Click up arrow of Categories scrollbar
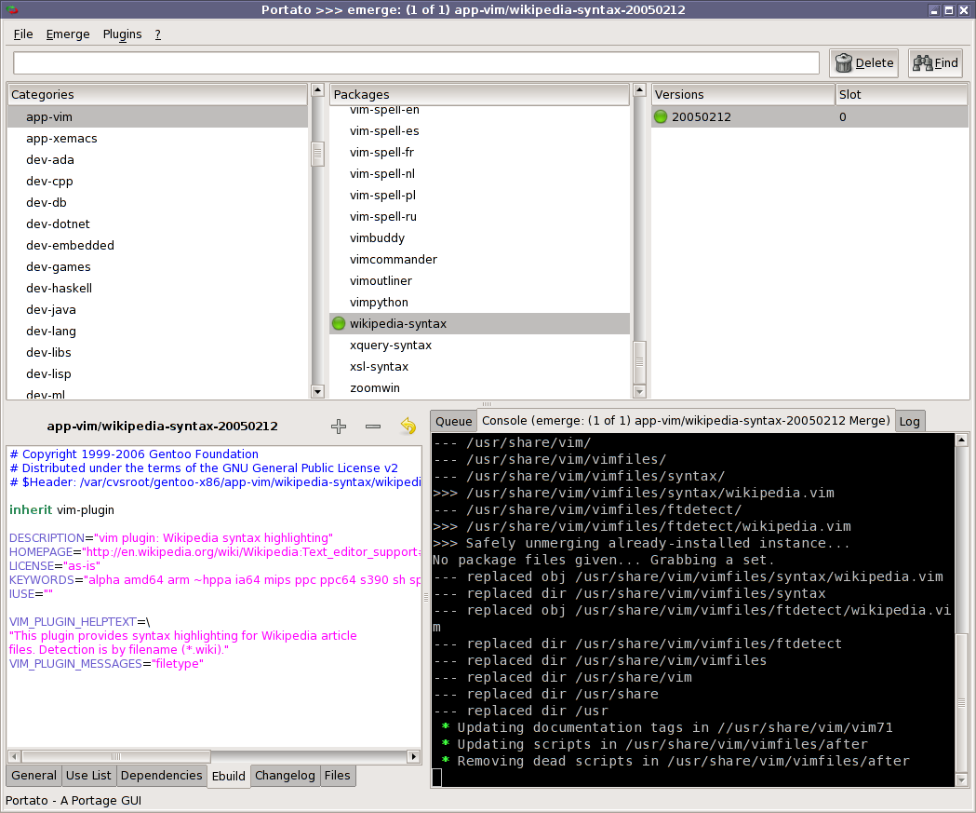Viewport: 976px width, 813px height. point(317,90)
